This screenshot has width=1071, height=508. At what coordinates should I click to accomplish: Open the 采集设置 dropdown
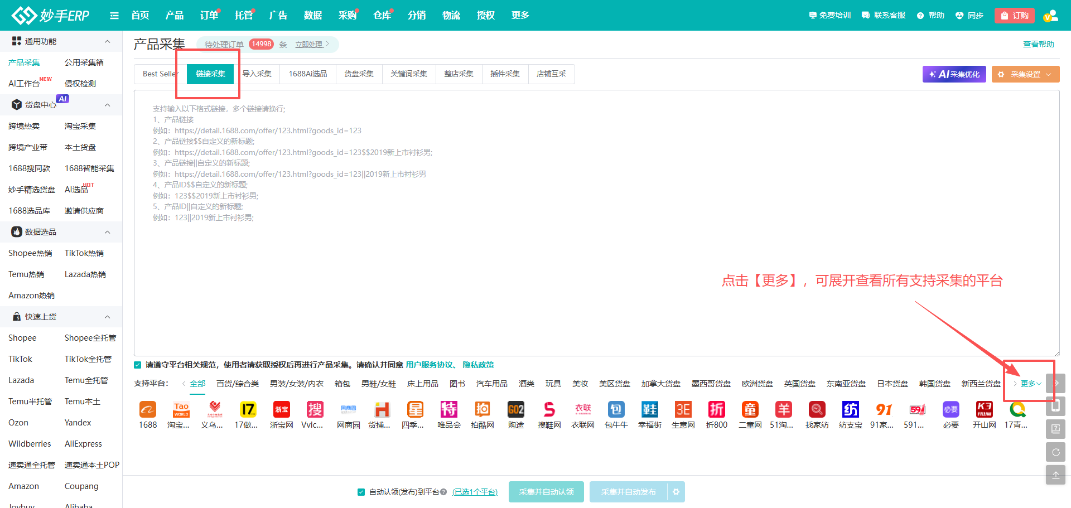coord(1025,74)
